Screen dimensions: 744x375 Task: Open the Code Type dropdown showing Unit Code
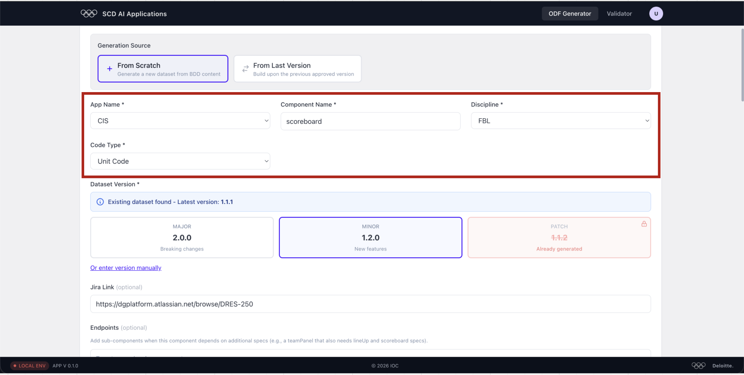[x=180, y=161]
